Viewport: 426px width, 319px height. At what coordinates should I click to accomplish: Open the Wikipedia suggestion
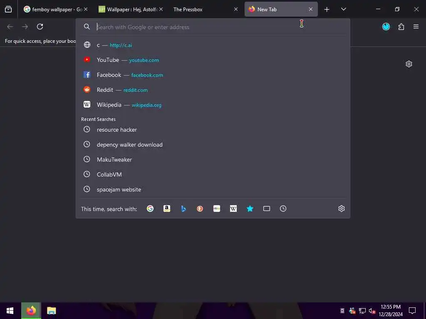tap(213, 105)
